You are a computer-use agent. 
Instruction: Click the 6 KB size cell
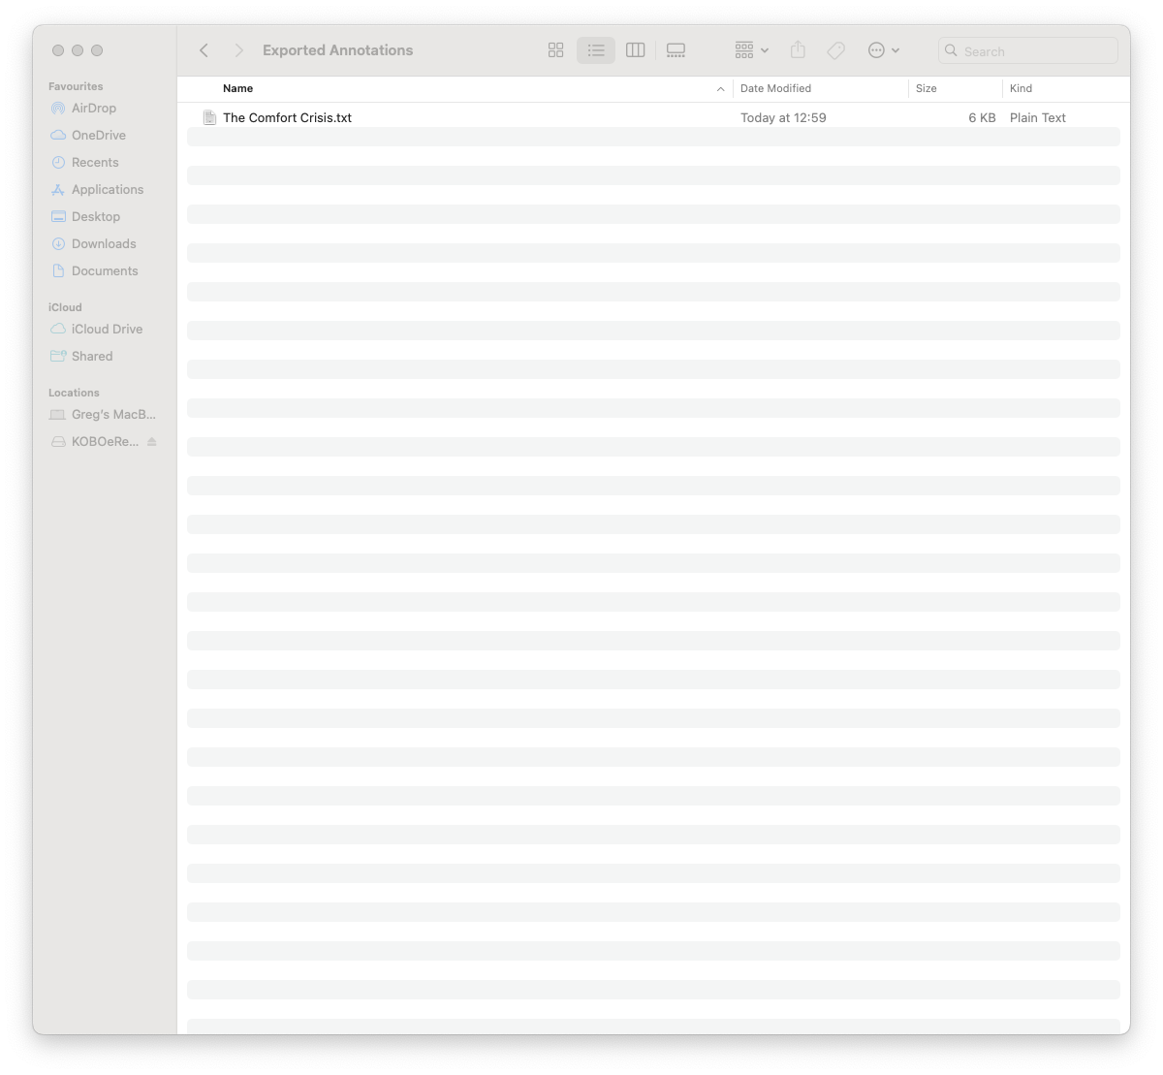[x=982, y=118]
